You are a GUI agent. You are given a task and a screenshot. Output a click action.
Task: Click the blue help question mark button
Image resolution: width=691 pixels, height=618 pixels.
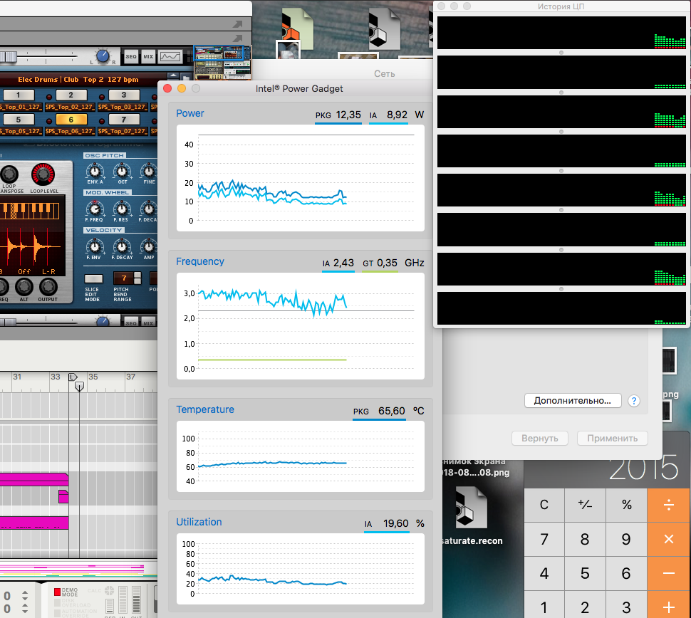pyautogui.click(x=634, y=401)
